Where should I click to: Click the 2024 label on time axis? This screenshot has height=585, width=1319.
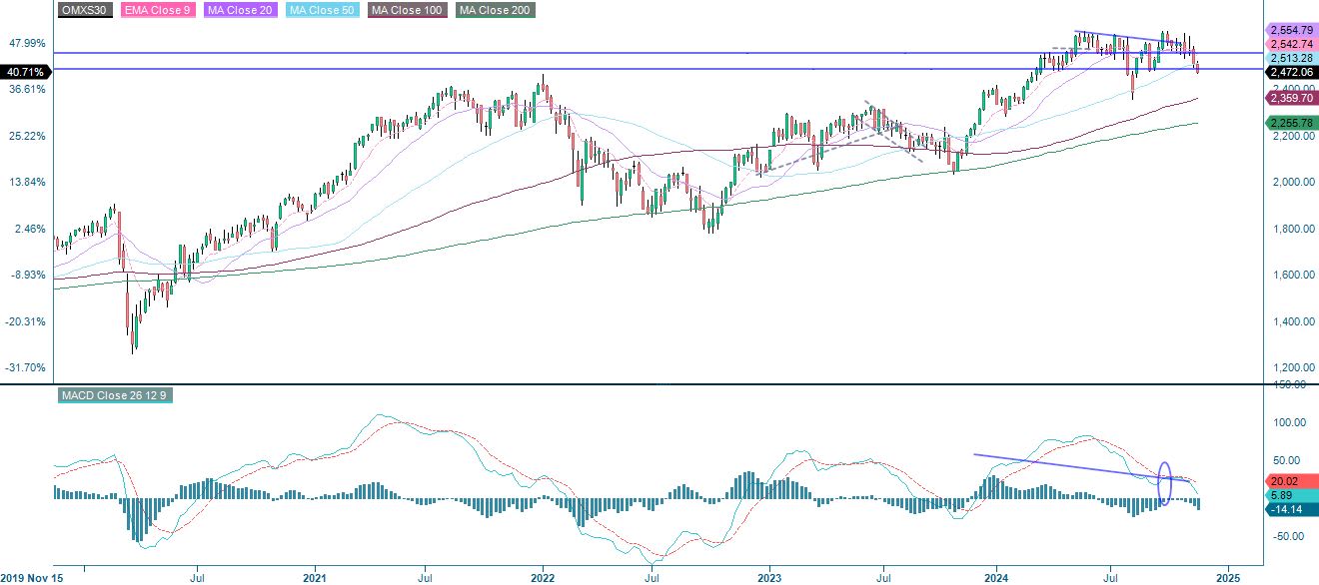[x=997, y=576]
